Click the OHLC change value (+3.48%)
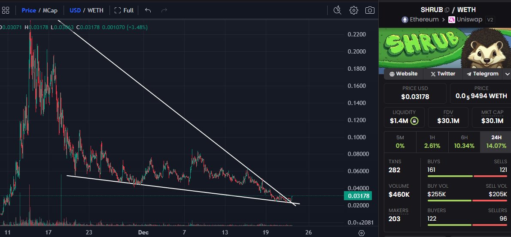The image size is (511, 237). click(x=137, y=27)
